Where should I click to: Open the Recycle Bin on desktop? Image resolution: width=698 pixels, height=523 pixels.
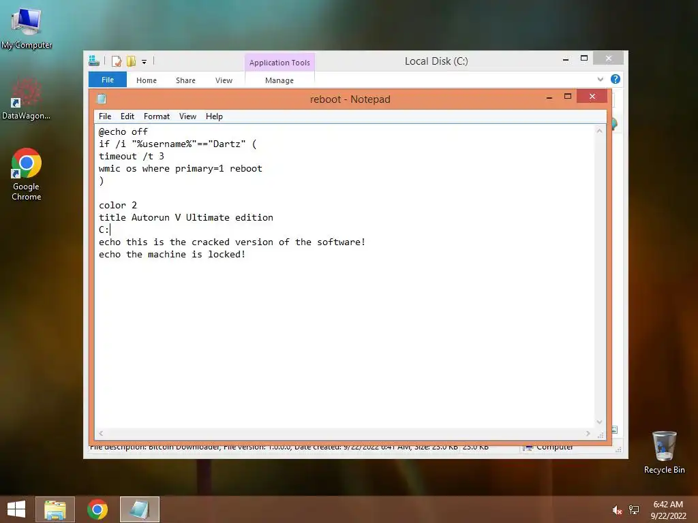coord(664,452)
